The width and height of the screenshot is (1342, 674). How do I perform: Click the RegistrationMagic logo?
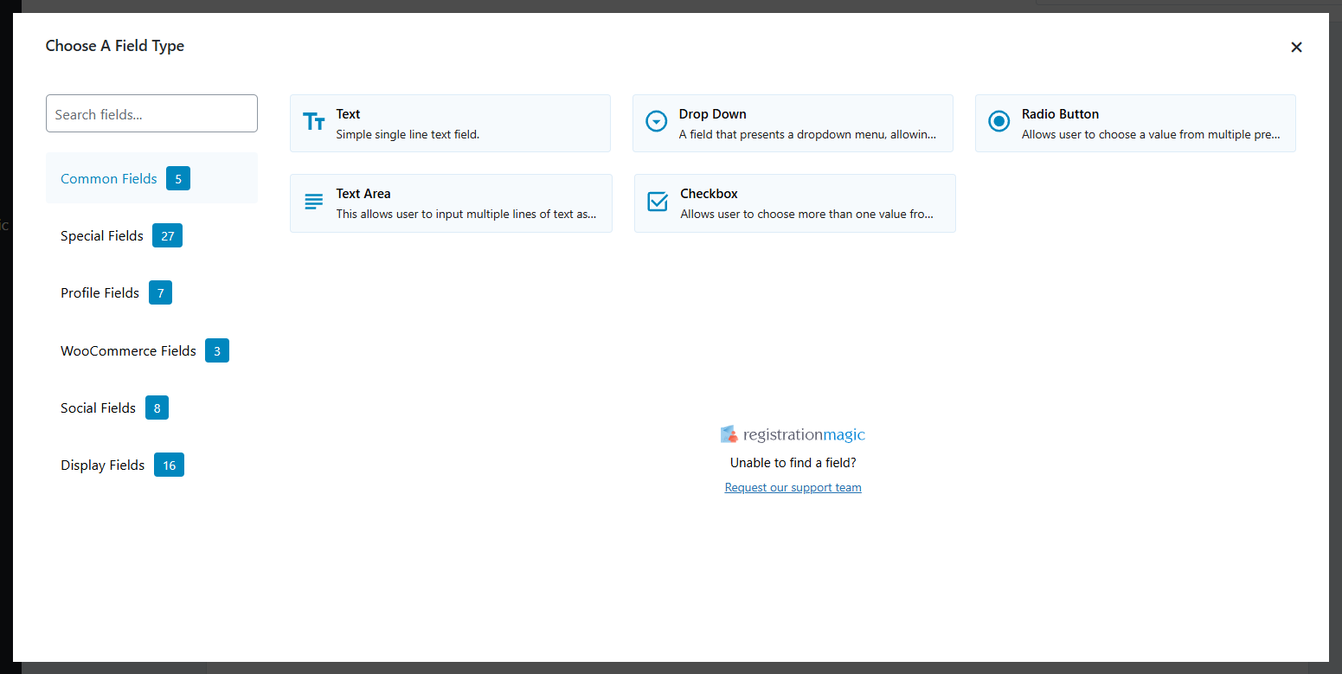click(793, 434)
